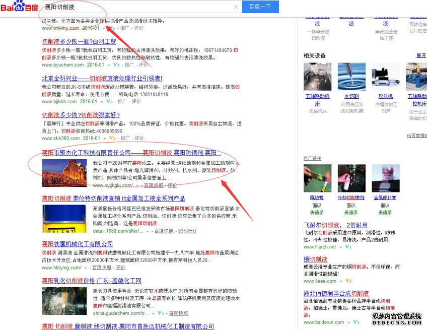The width and height of the screenshot is (427, 330).
Task: Click 推广 next to www.bjjkhb.com
Action: (x=122, y=102)
